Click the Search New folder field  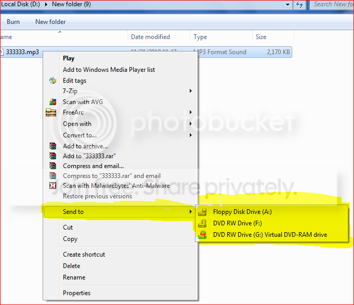pyautogui.click(x=332, y=5)
